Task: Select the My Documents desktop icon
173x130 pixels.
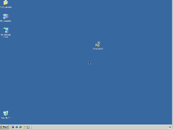Action: (x=6, y=2)
